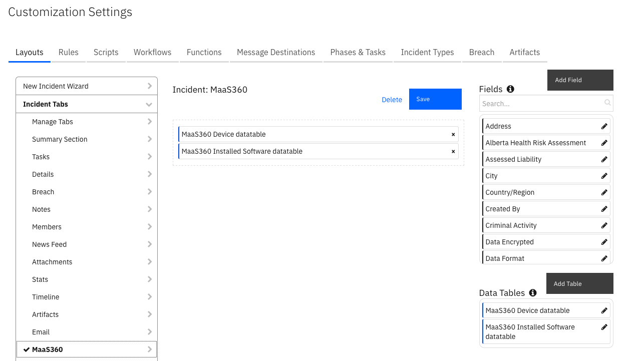Open the Stats tab layout
641x361 pixels.
pos(87,279)
